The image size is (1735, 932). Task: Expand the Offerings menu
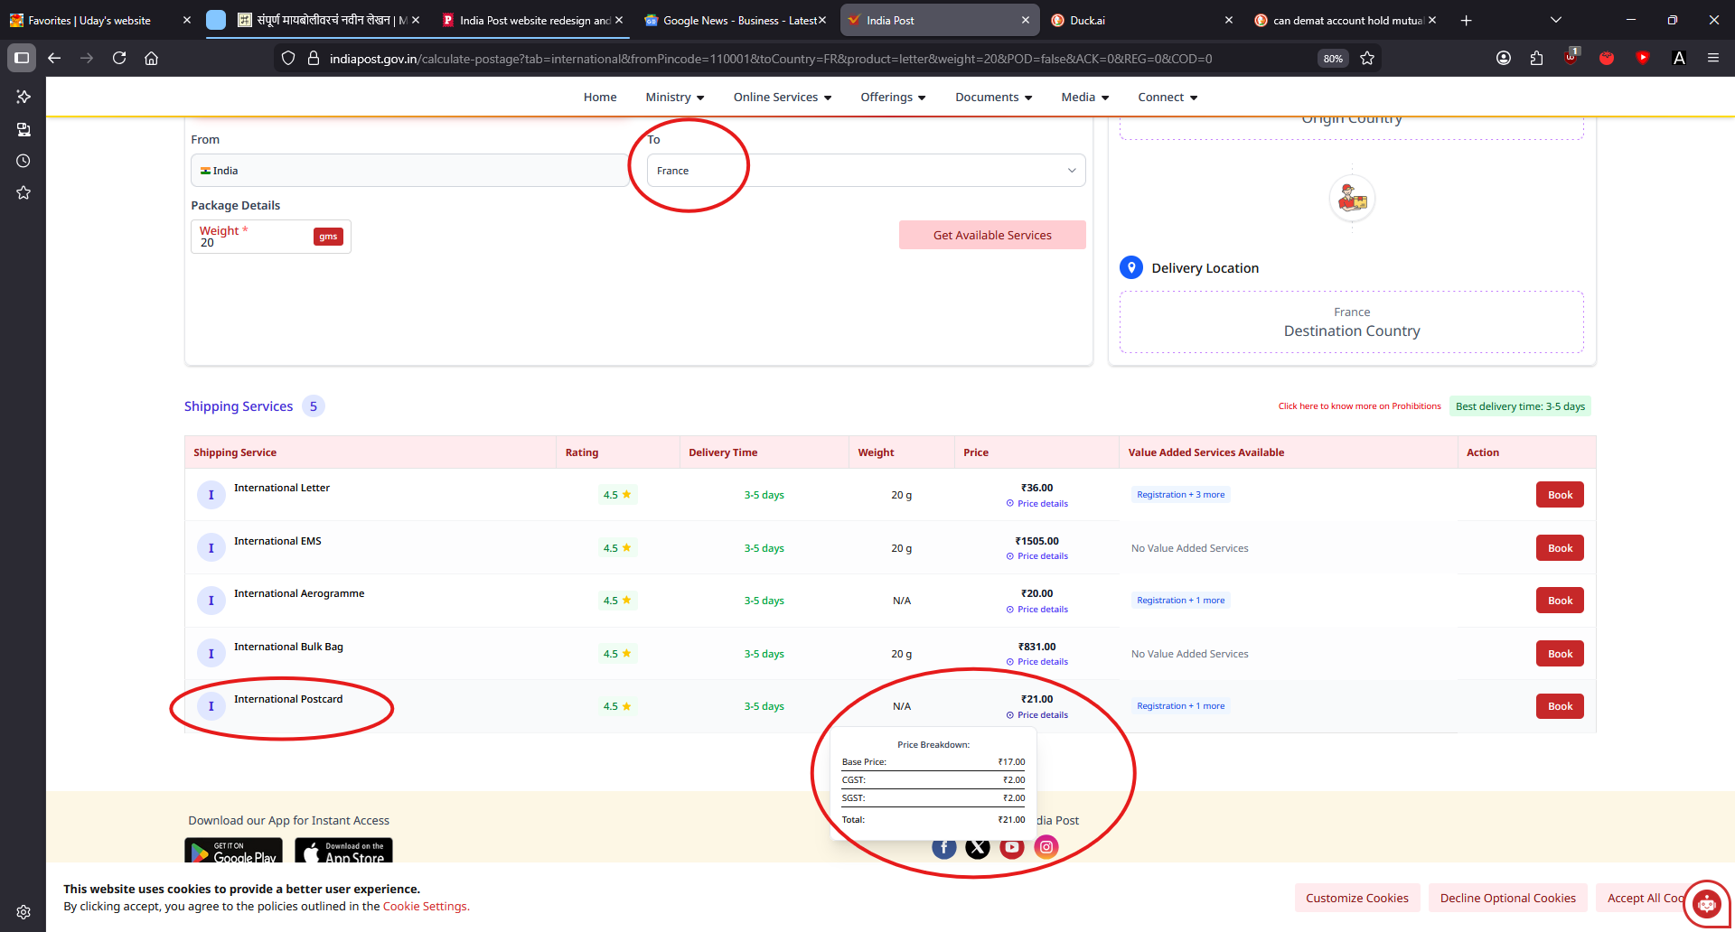click(892, 98)
